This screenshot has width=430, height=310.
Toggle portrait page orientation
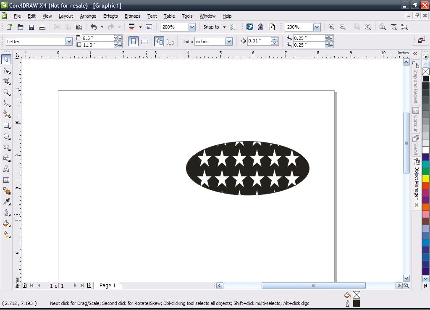pos(134,41)
